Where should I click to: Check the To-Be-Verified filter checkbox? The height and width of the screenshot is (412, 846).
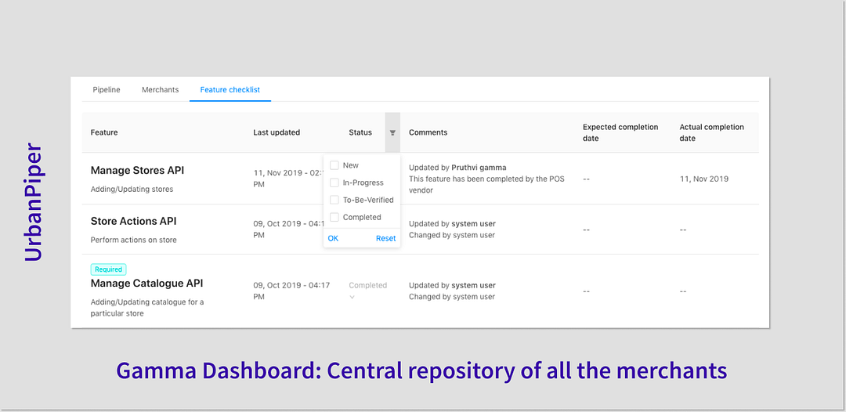[x=334, y=200]
